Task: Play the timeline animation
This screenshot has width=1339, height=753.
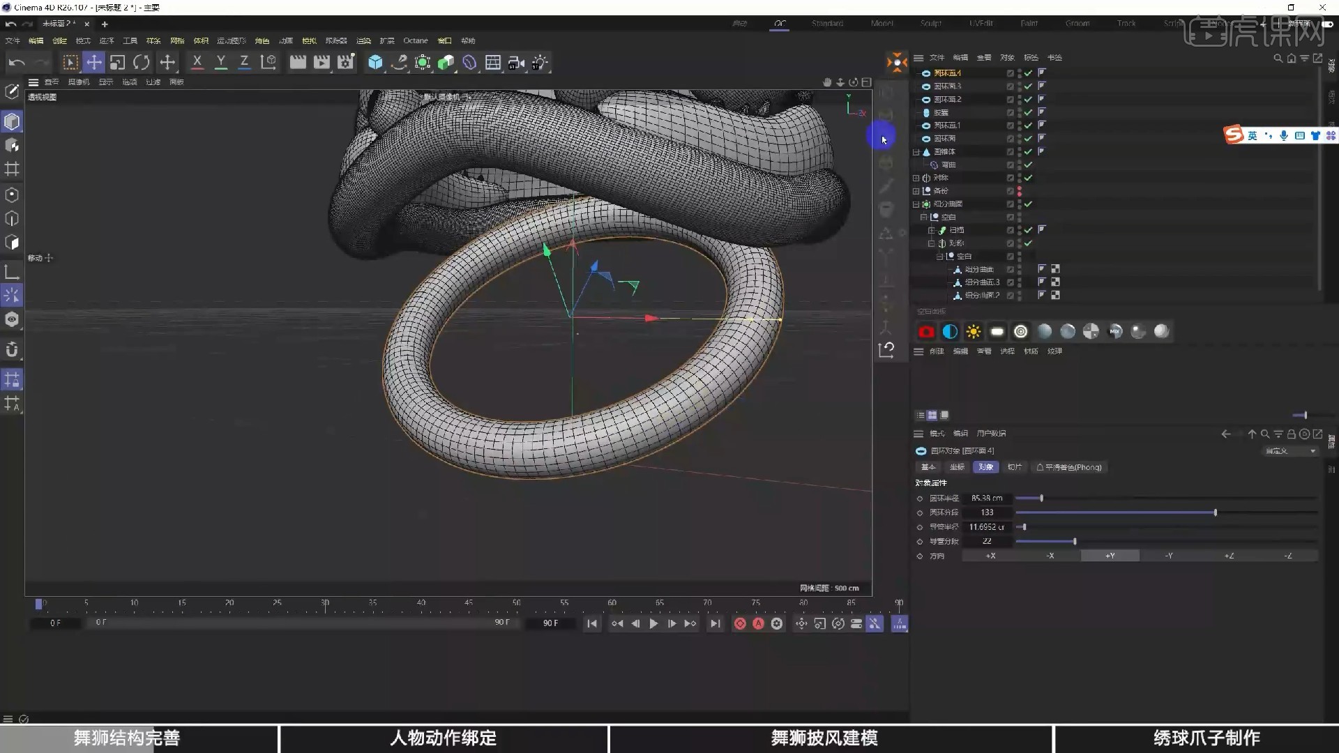Action: pos(653,624)
